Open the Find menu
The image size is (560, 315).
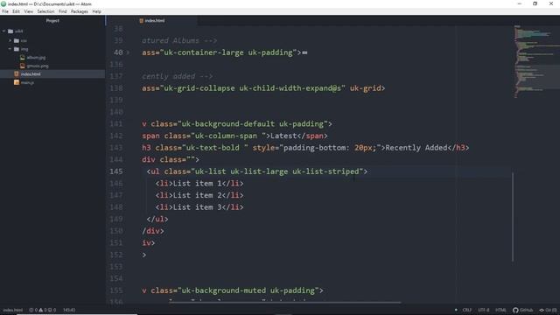click(x=62, y=11)
